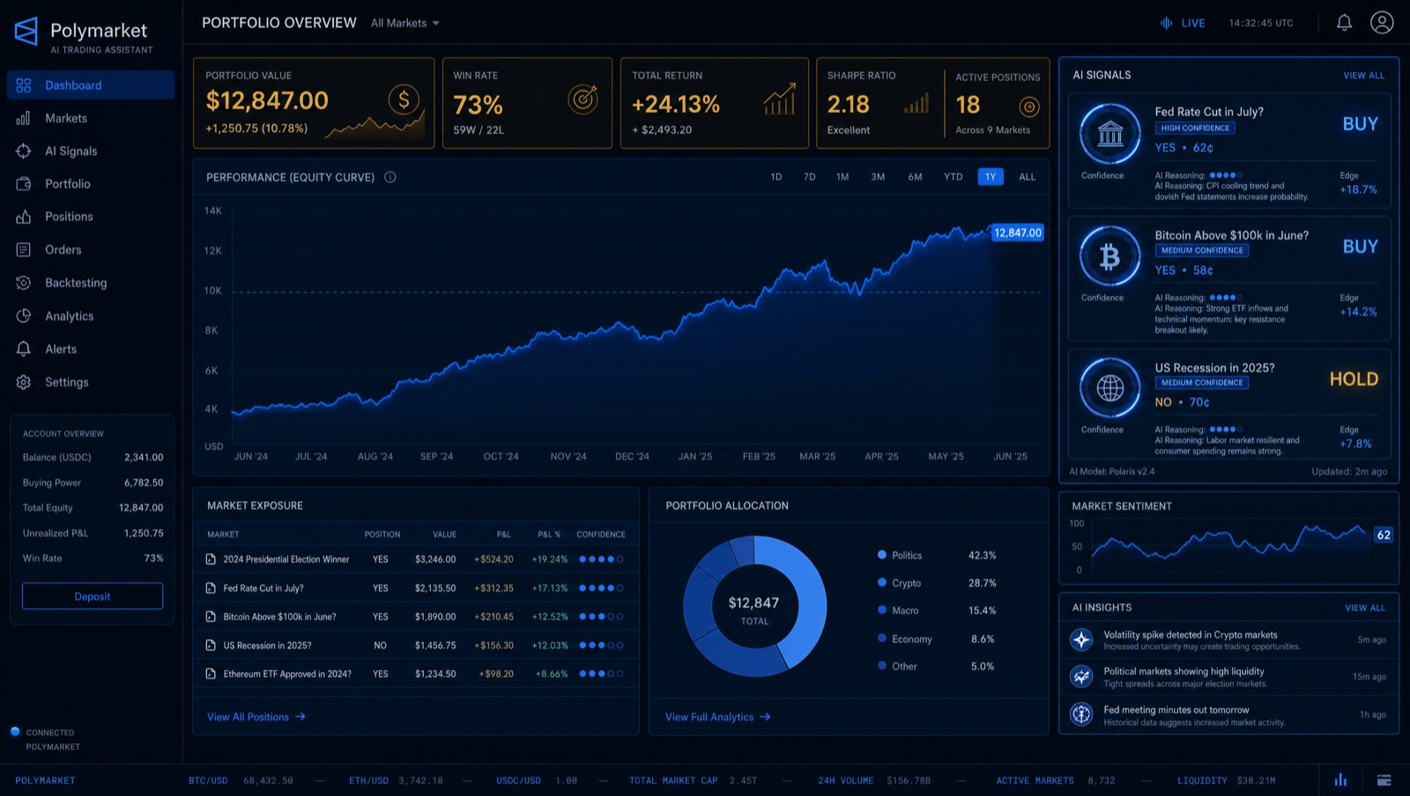Click BUY on Bitcoin Above $100k signal
Image resolution: width=1410 pixels, height=796 pixels.
[x=1360, y=247]
